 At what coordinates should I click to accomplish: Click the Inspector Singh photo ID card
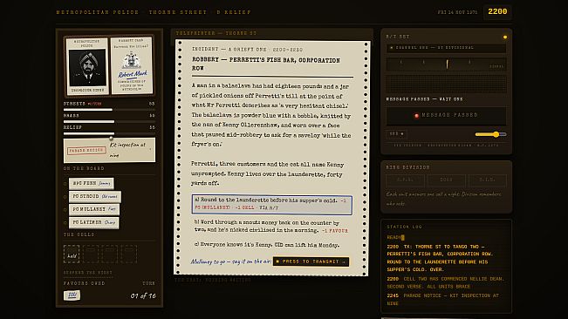87,66
